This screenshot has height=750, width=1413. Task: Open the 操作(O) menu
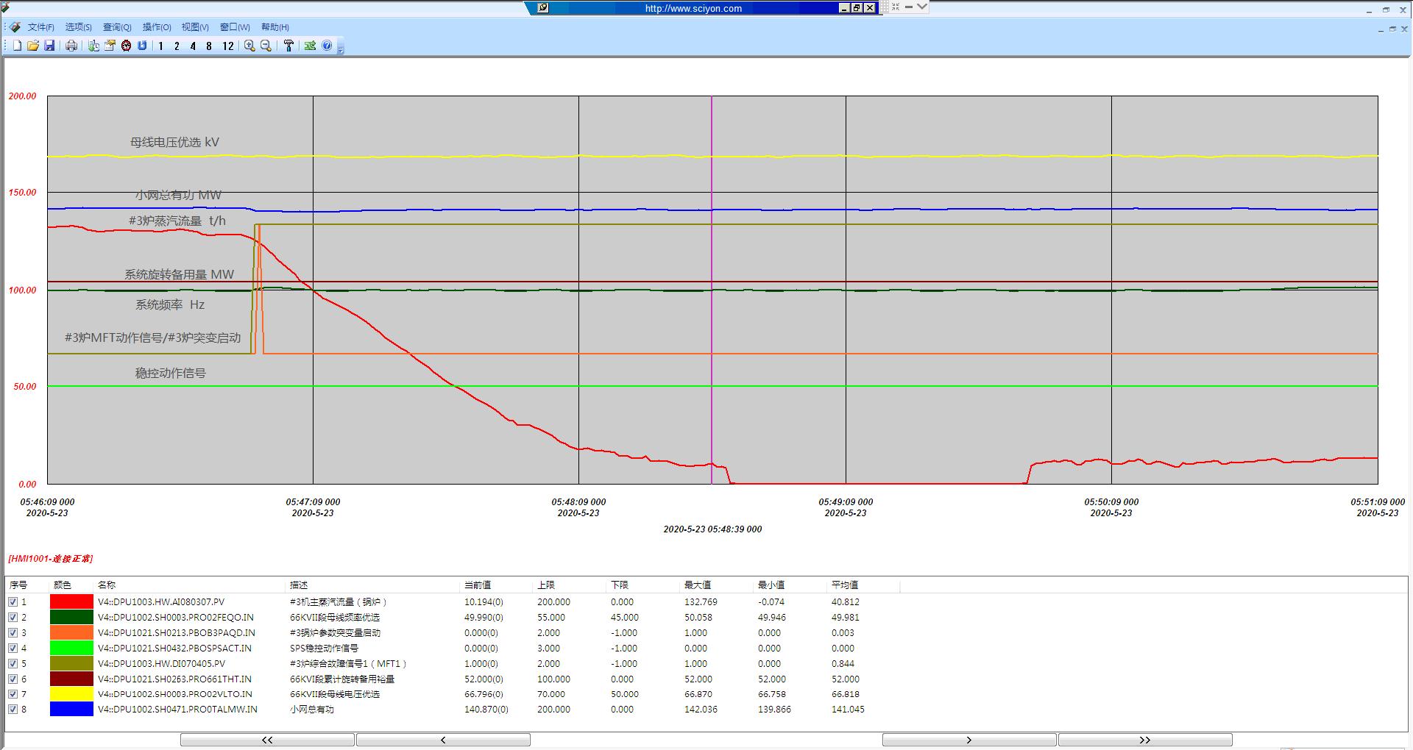click(157, 27)
